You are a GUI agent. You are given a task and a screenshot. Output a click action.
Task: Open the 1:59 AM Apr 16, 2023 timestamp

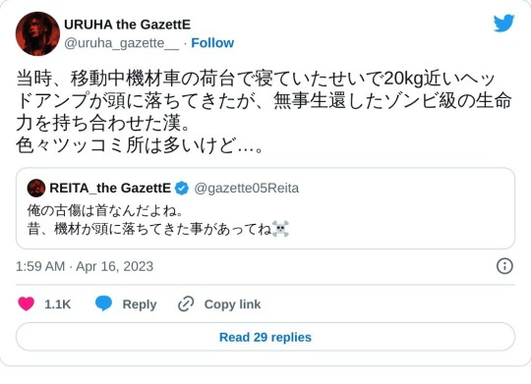(85, 266)
